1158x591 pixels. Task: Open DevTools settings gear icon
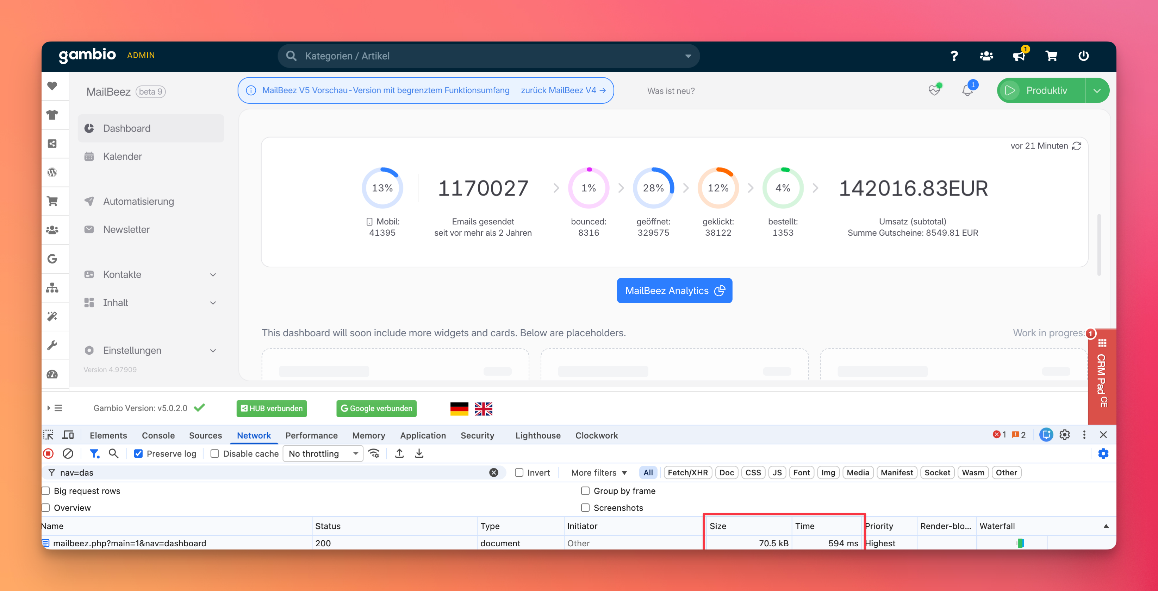1065,435
